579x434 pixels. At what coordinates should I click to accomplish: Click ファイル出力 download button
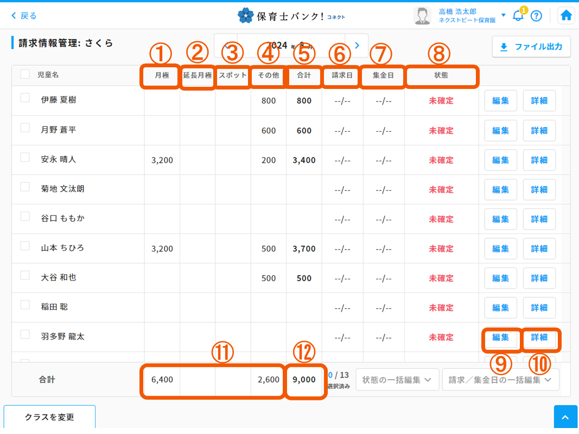click(531, 47)
